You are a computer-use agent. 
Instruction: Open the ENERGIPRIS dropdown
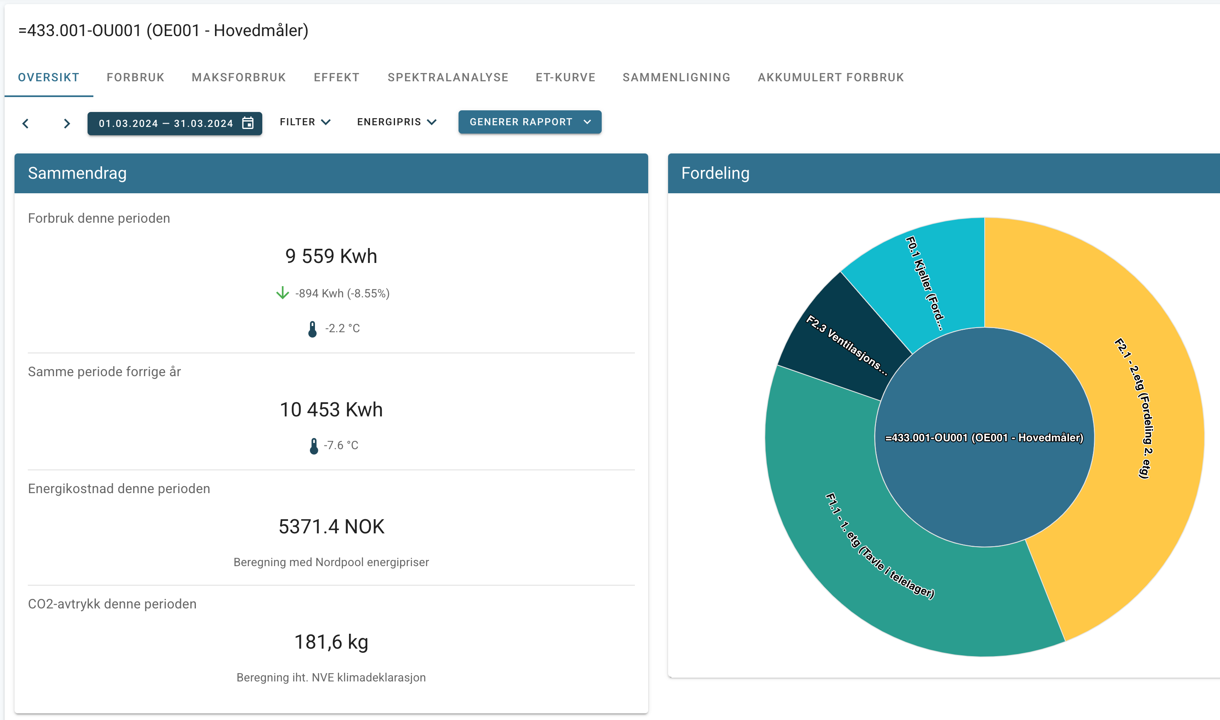(397, 122)
